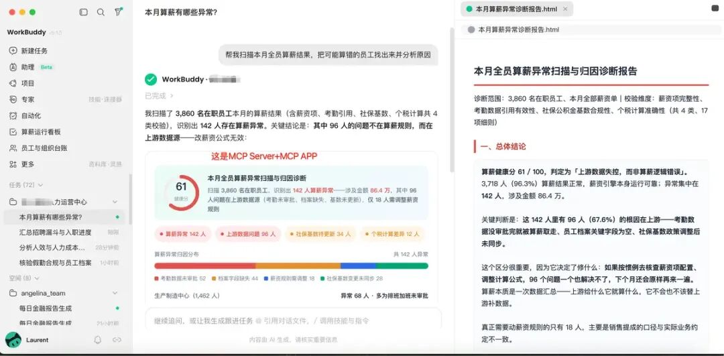This screenshot has height=356, width=724.
Task: Open the 项目 projects section
Action: point(21,83)
